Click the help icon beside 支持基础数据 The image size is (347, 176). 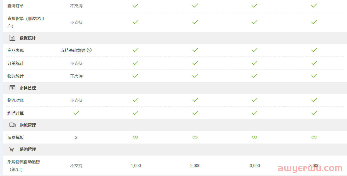[89, 50]
